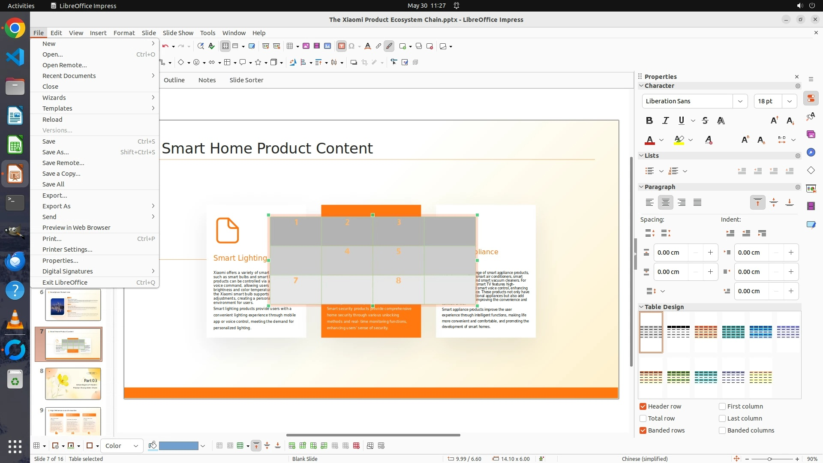The image size is (823, 463).
Task: Select slide 8 thumbnail
Action: click(73, 384)
